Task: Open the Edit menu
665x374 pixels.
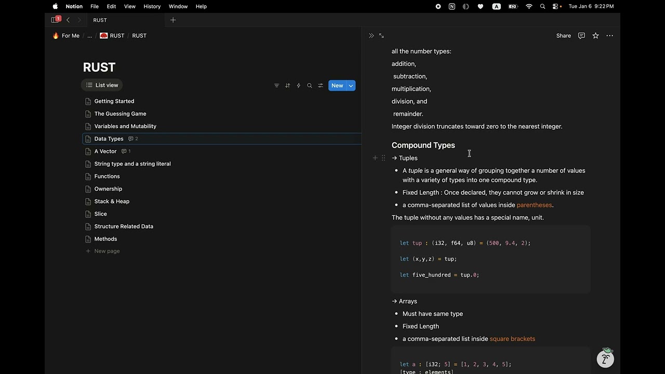Action: pos(111,6)
